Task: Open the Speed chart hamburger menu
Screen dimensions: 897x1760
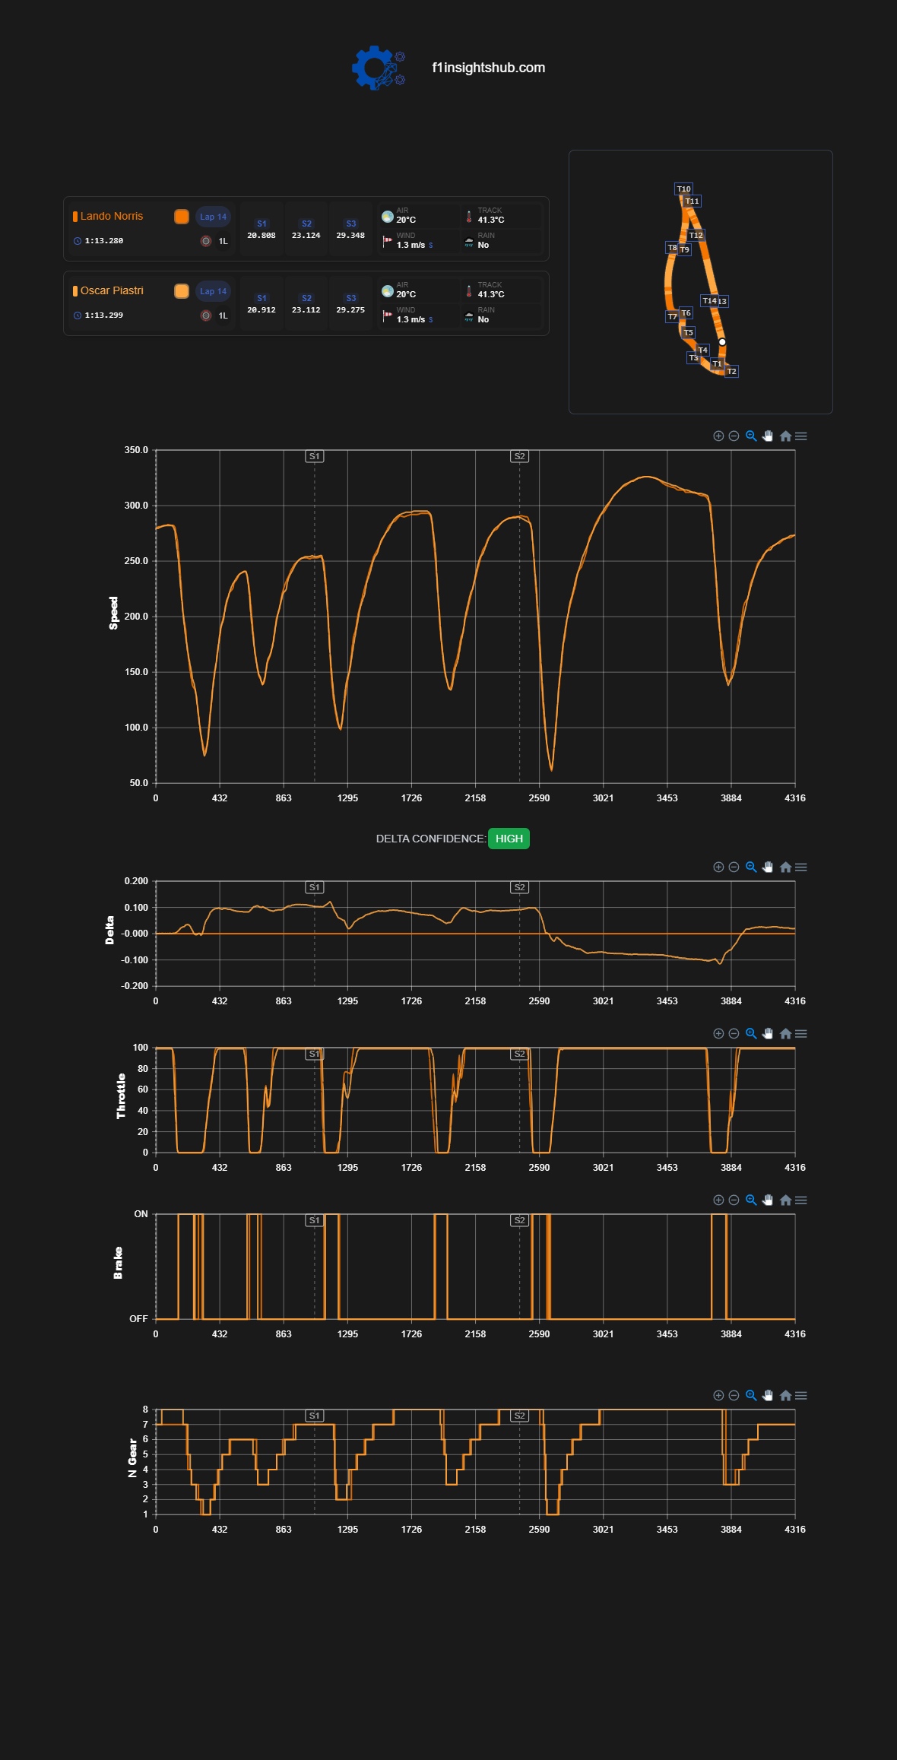Action: pos(801,436)
